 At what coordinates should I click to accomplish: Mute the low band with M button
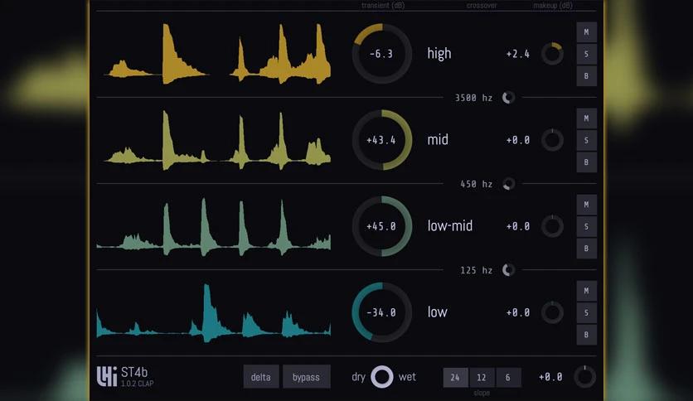(587, 291)
